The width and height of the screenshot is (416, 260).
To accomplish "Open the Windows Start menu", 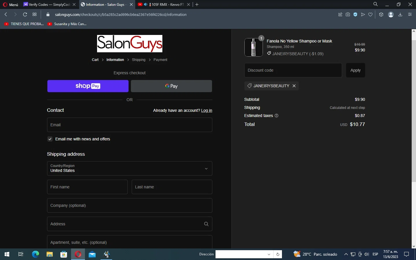I will click(x=7, y=254).
